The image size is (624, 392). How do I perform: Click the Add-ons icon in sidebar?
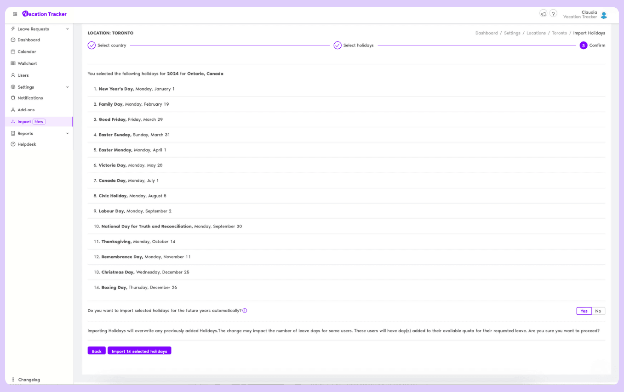pos(13,110)
